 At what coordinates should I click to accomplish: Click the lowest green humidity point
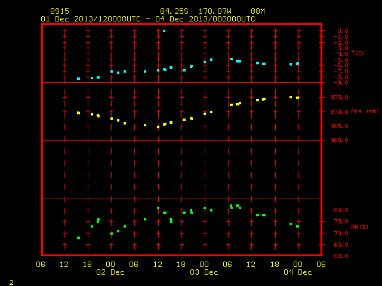78,238
